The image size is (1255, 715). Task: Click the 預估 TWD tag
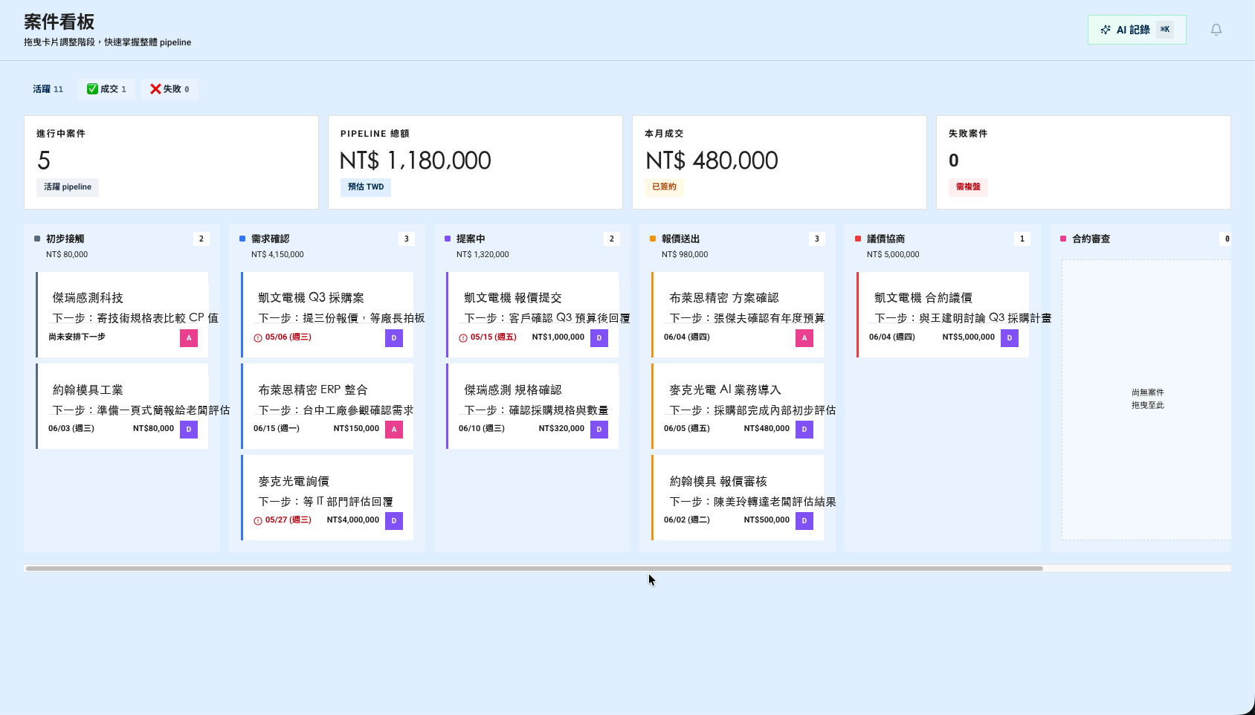366,187
